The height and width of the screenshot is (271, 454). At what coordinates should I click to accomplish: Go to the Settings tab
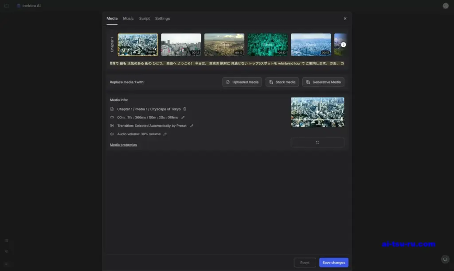tap(162, 19)
